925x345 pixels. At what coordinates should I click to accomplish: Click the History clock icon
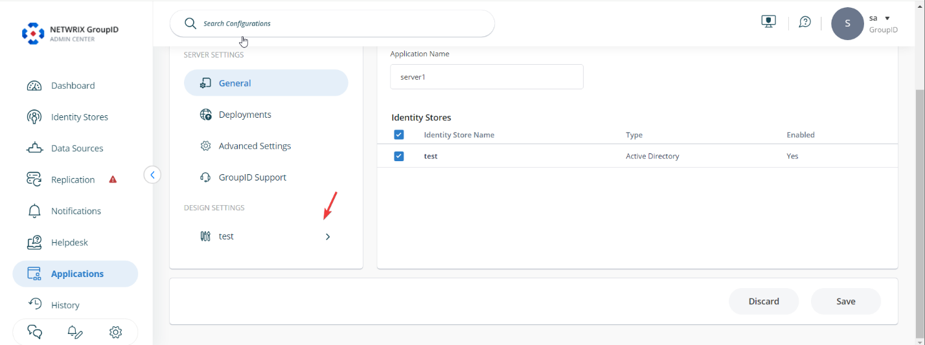[34, 303]
